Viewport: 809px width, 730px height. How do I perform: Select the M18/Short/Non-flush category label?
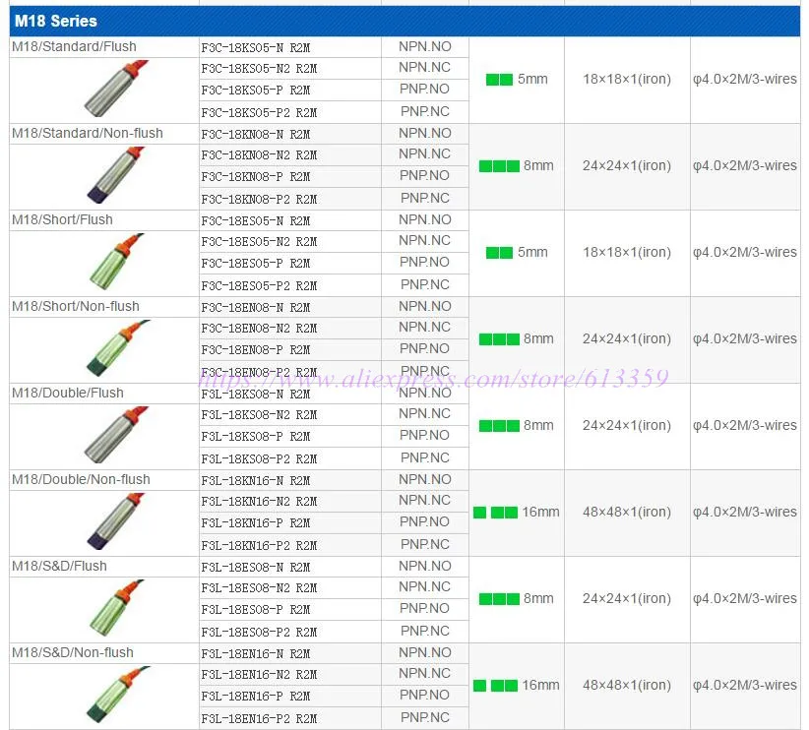[x=76, y=306]
